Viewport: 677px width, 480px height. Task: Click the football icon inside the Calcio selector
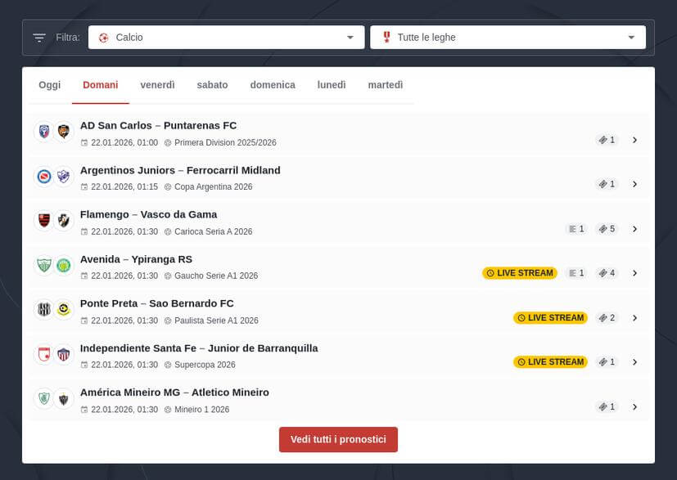(x=102, y=37)
